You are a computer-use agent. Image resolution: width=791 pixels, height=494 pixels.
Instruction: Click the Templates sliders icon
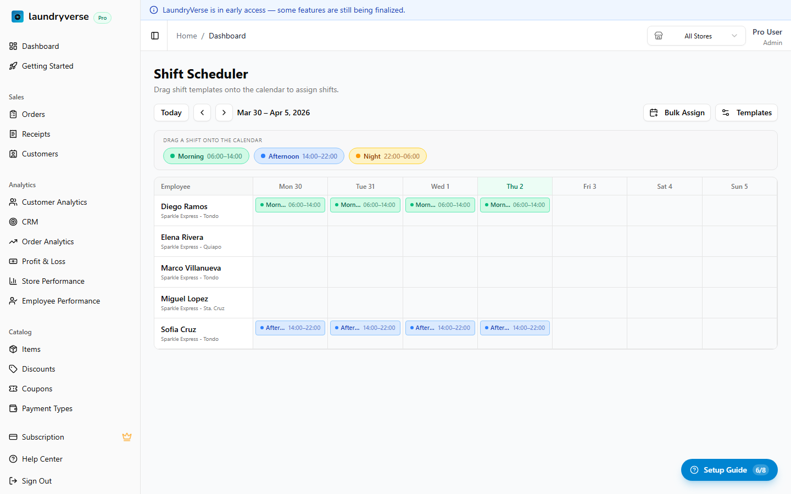[726, 113]
